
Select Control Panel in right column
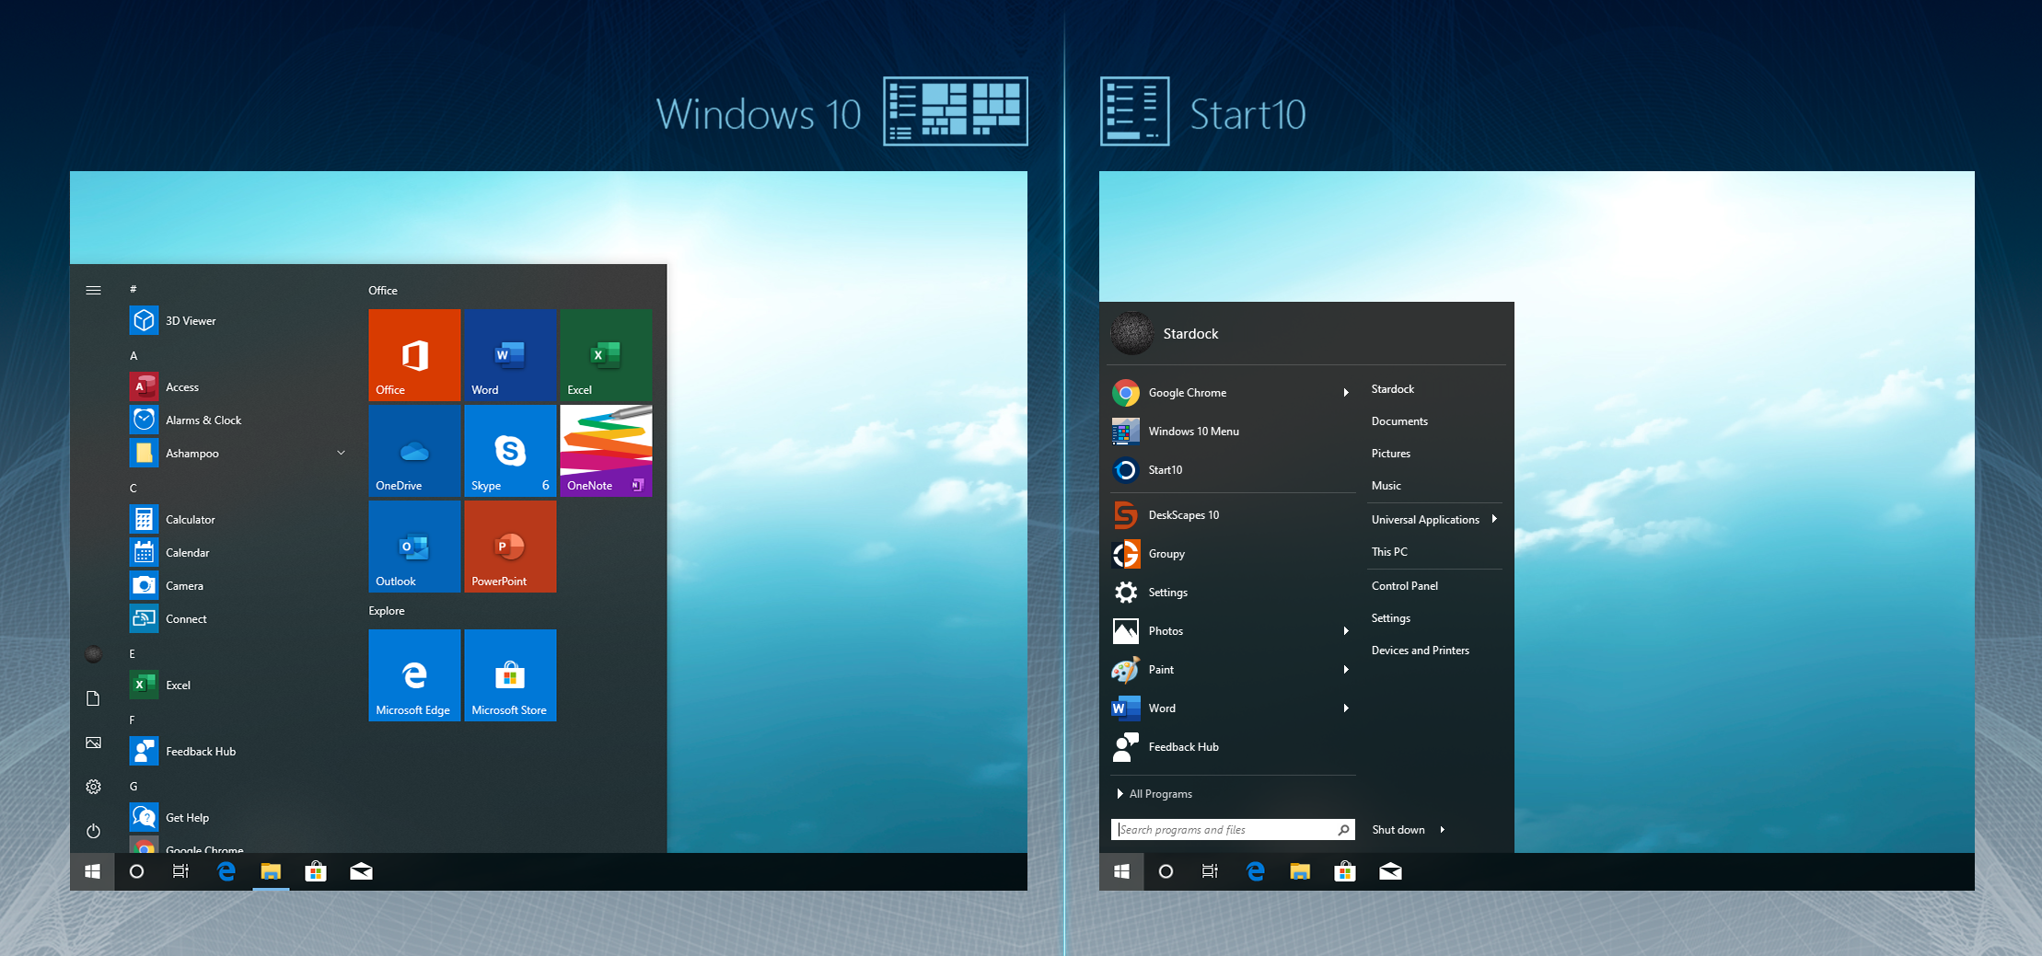click(x=1404, y=586)
